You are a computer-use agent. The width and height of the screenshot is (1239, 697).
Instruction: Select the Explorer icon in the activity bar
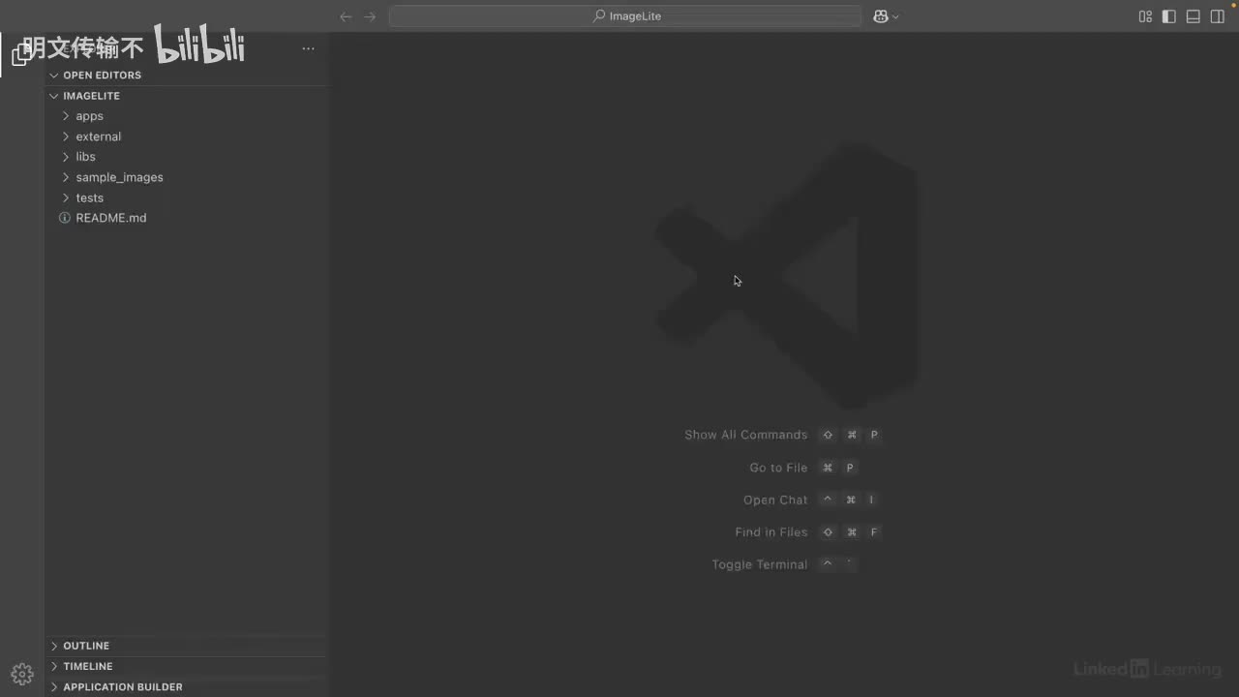[x=21, y=54]
